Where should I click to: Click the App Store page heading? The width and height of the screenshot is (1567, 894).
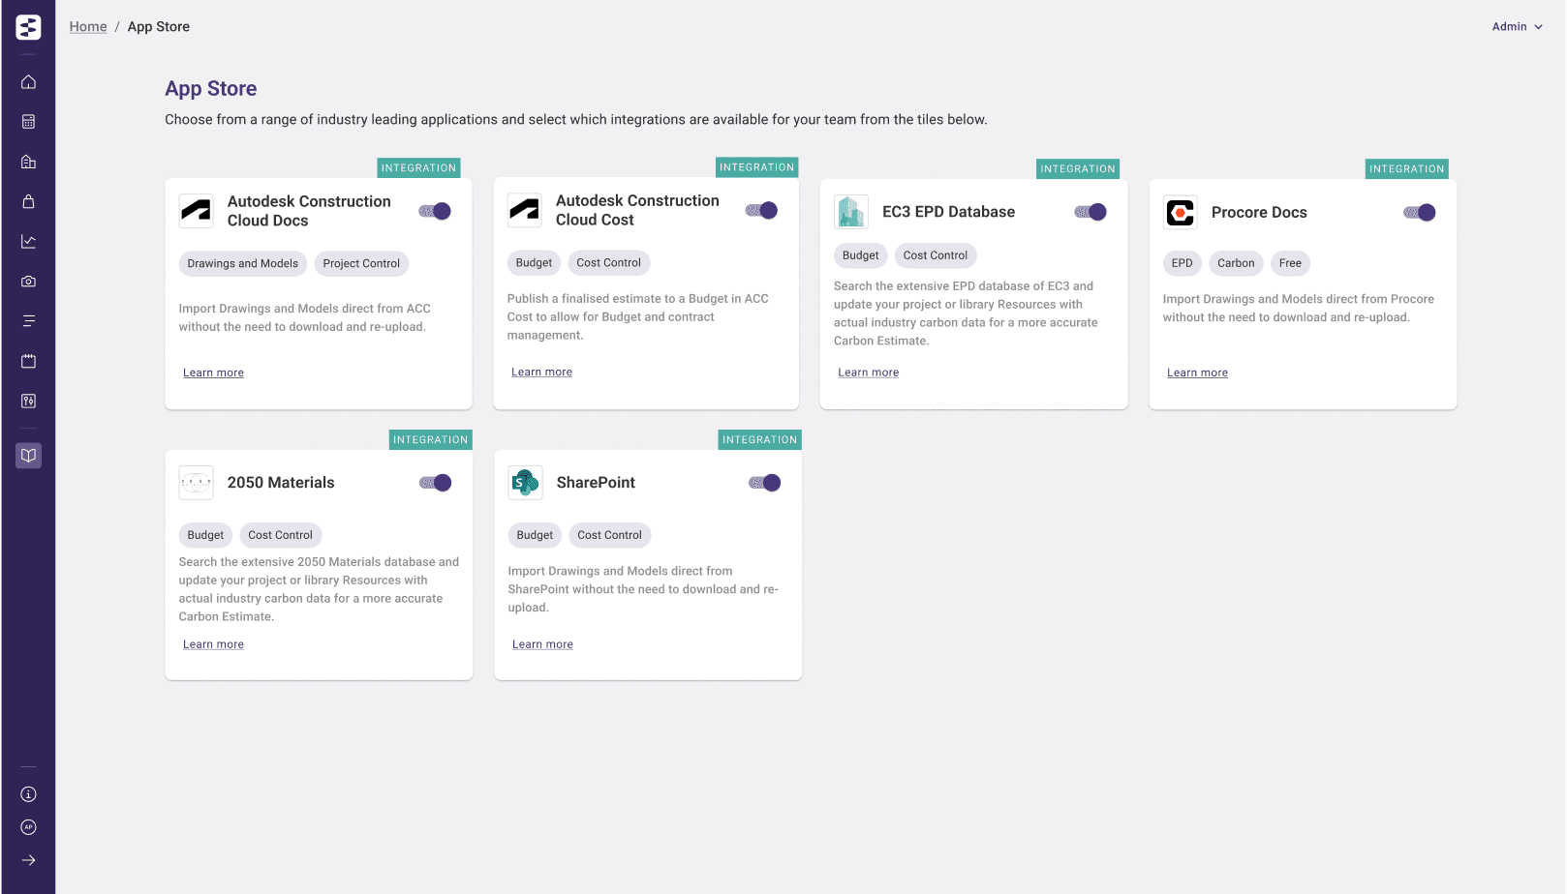[x=211, y=89]
